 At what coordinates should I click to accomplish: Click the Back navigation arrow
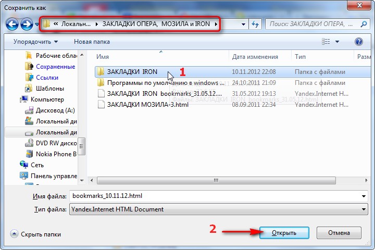click(x=12, y=24)
